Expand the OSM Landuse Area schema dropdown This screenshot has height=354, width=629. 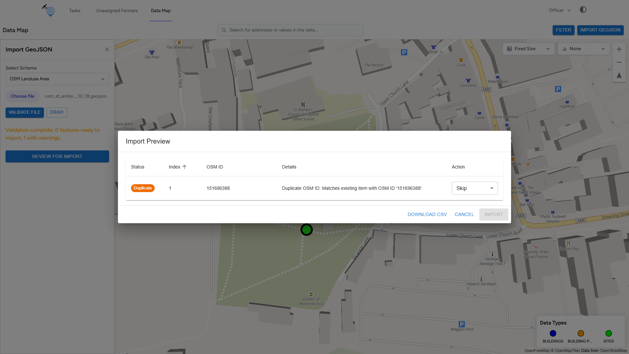pos(57,79)
